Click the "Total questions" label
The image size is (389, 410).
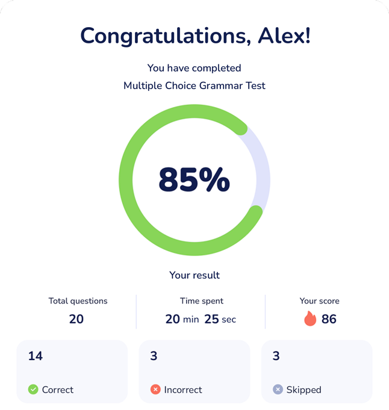click(x=78, y=301)
